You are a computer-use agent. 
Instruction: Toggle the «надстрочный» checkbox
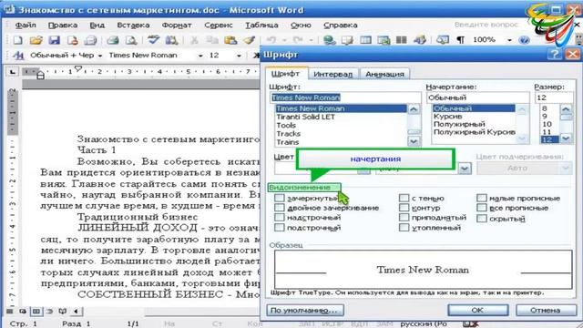tap(280, 217)
